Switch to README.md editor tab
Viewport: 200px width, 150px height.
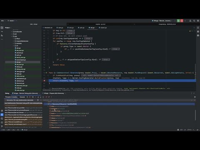point(47,27)
